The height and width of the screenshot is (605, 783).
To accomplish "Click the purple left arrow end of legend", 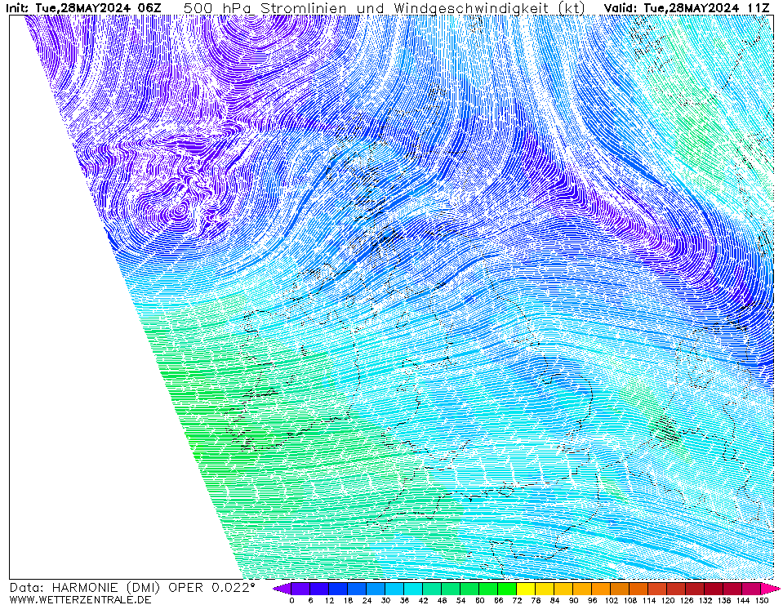I will [283, 589].
